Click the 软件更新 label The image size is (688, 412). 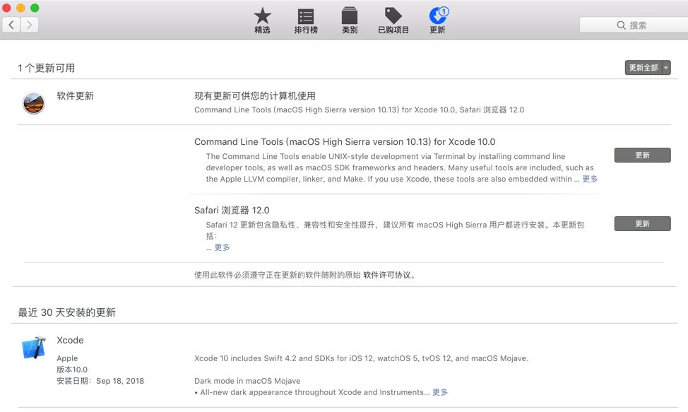coord(75,95)
